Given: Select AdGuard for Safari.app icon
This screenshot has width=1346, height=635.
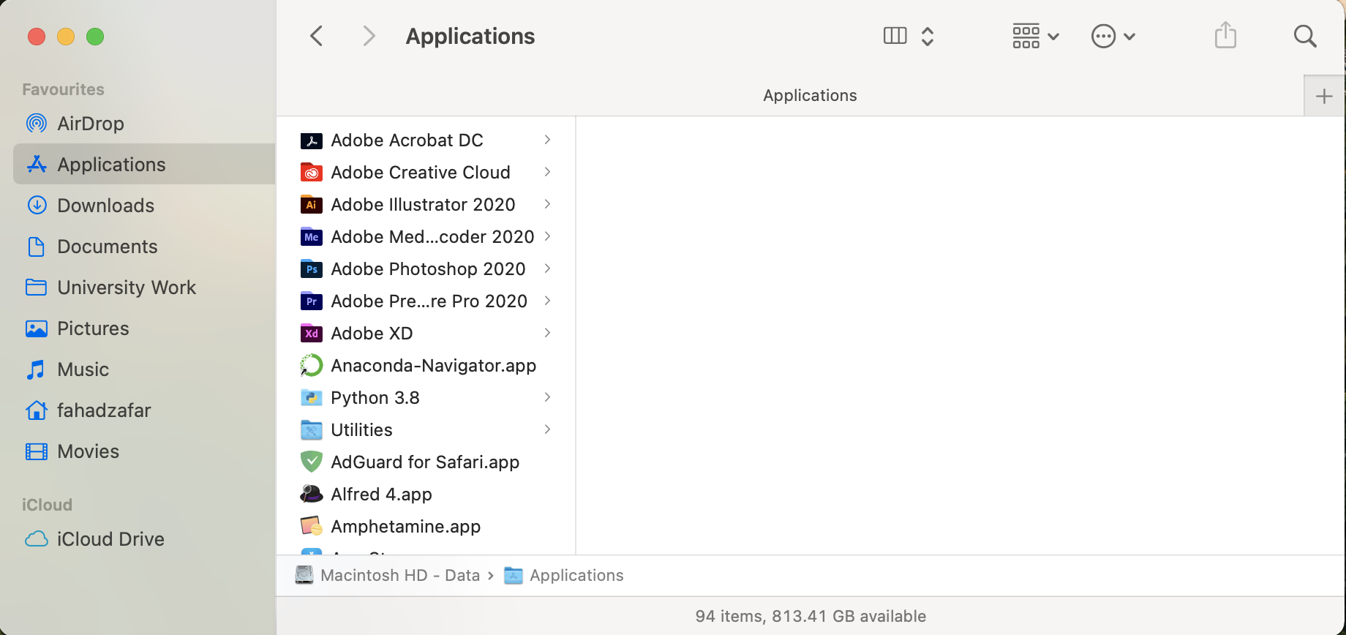Looking at the screenshot, I should (312, 462).
